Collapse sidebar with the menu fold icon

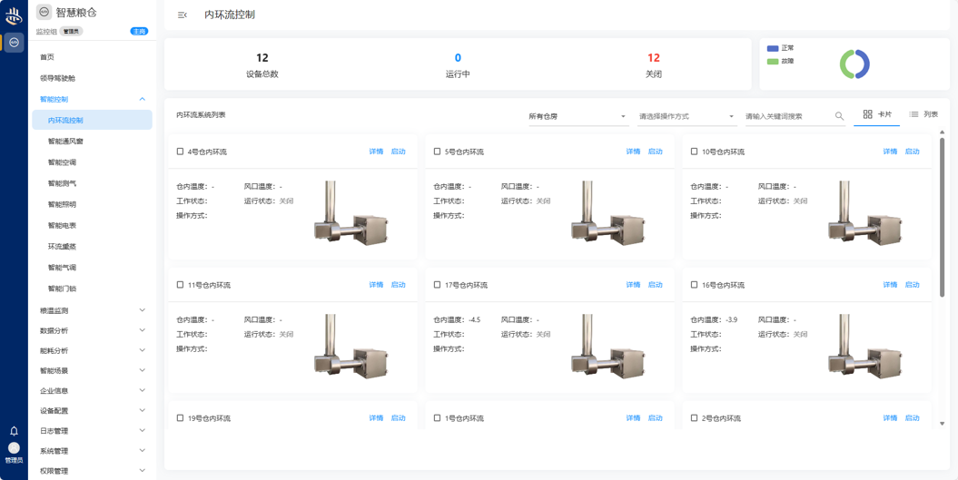click(183, 15)
